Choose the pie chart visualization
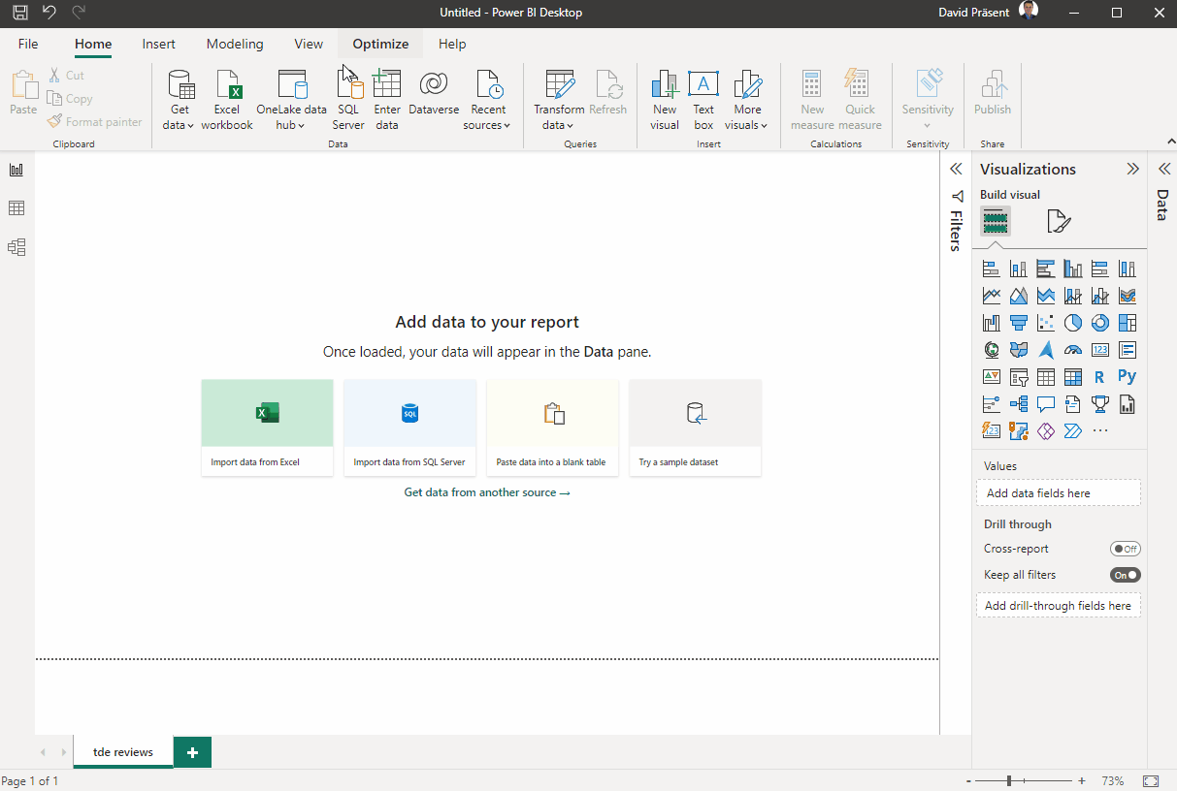The height and width of the screenshot is (791, 1177). click(x=1072, y=323)
